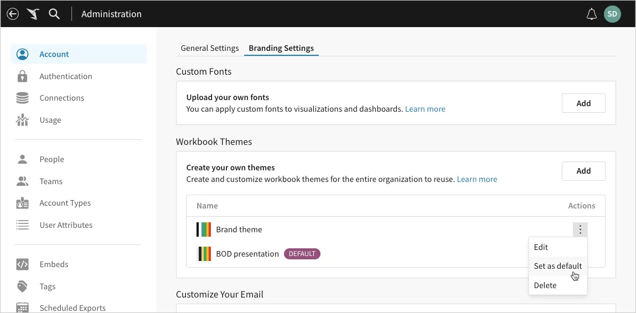Open the Connections sidebar label
Image resolution: width=636 pixels, height=313 pixels.
(x=61, y=98)
